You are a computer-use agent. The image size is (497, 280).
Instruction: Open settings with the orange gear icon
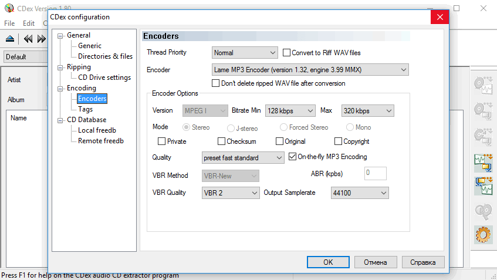tap(484, 235)
